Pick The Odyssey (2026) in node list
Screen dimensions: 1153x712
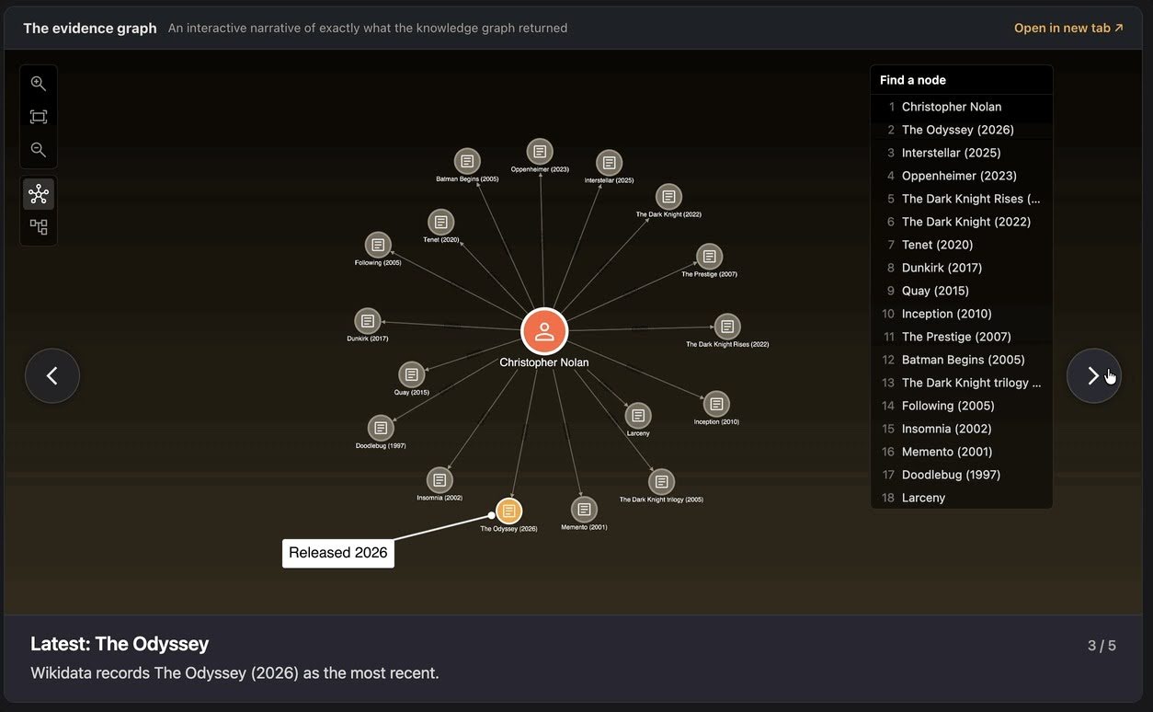click(962, 130)
